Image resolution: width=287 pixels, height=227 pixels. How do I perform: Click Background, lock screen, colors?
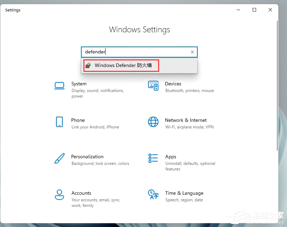(95, 163)
